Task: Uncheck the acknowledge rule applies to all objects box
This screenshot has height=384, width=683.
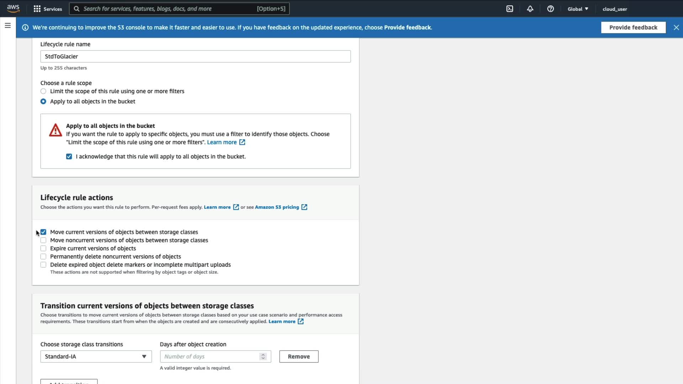Action: coord(69,157)
